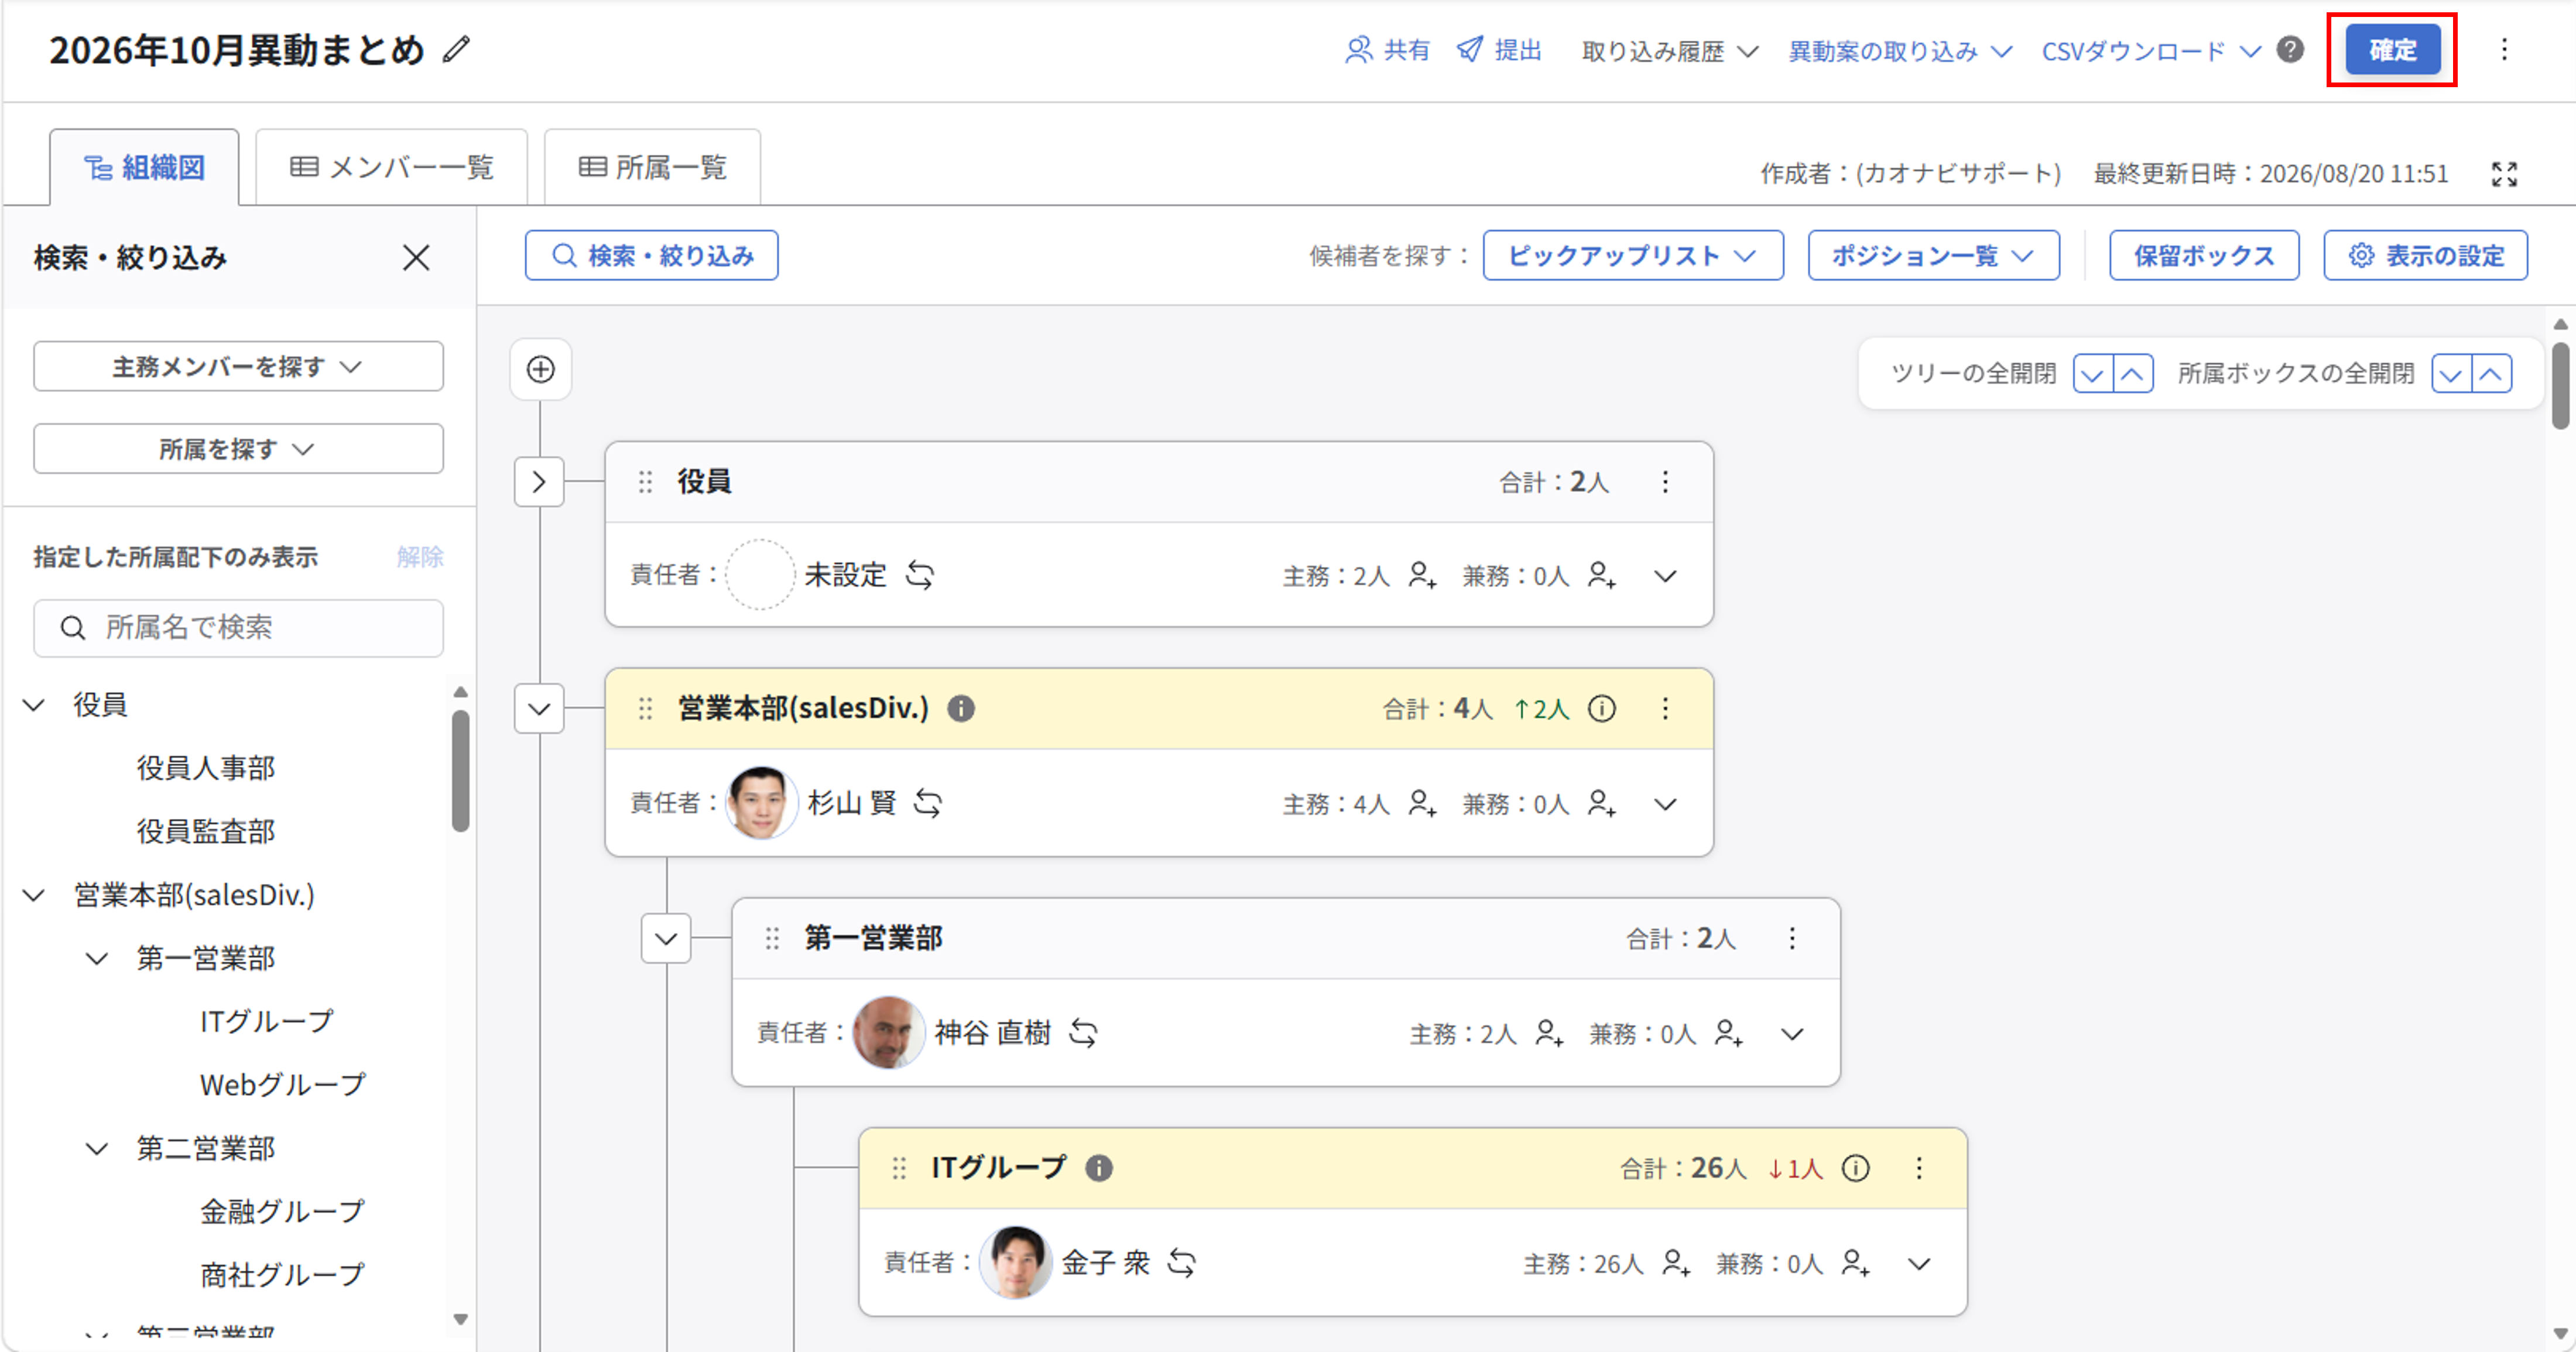Click the 確定 button
Viewport: 2576px width, 1352px height.
coord(2392,49)
